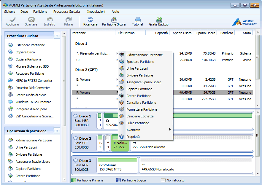The image size is (262, 185).
Task: Click Applicare checkmark in toolbar
Action: tap(12, 21)
